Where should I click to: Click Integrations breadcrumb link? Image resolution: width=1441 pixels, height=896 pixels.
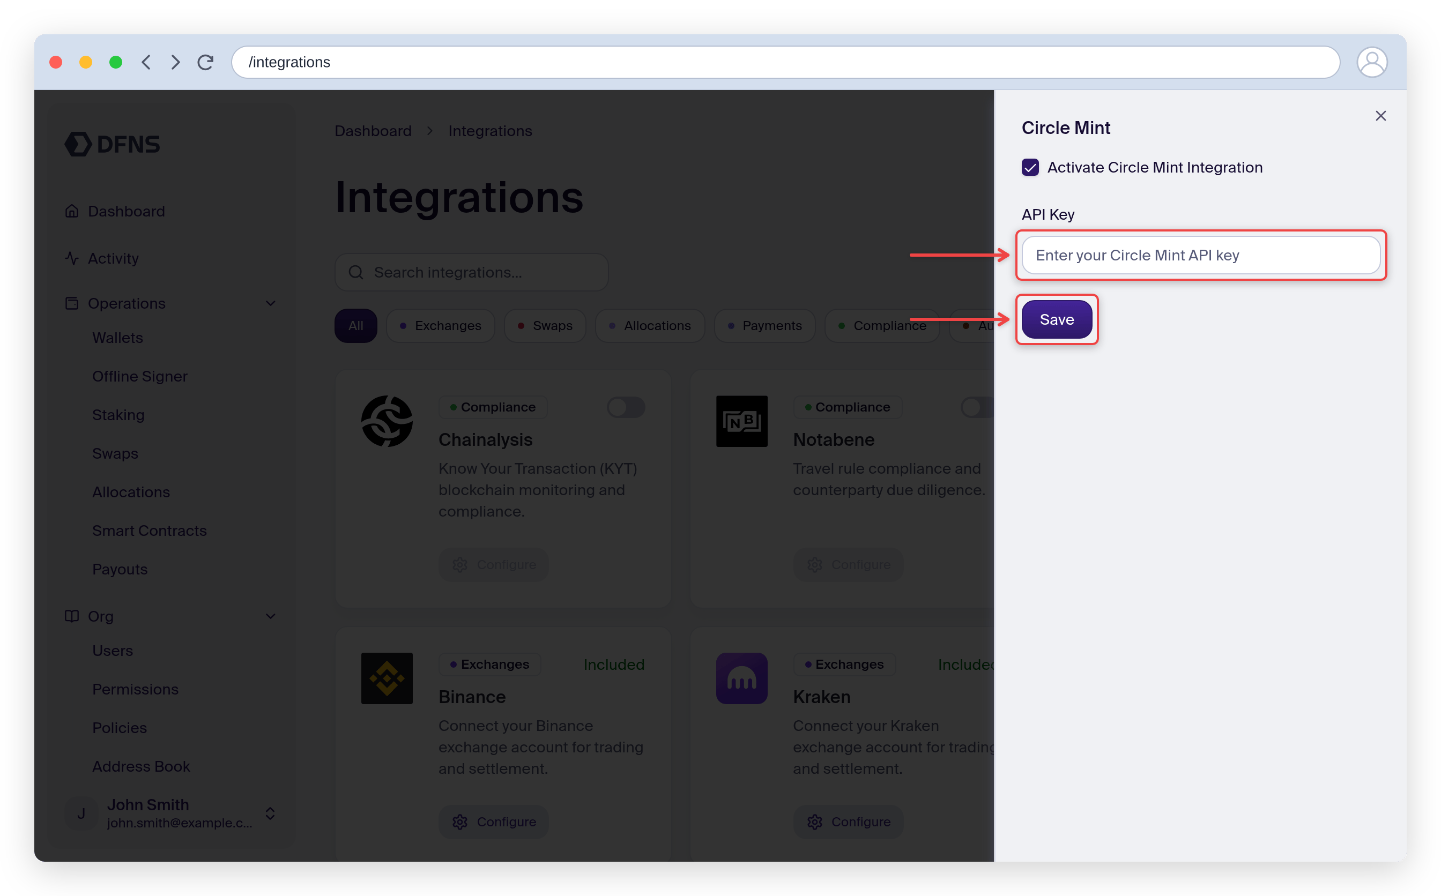[x=489, y=131]
